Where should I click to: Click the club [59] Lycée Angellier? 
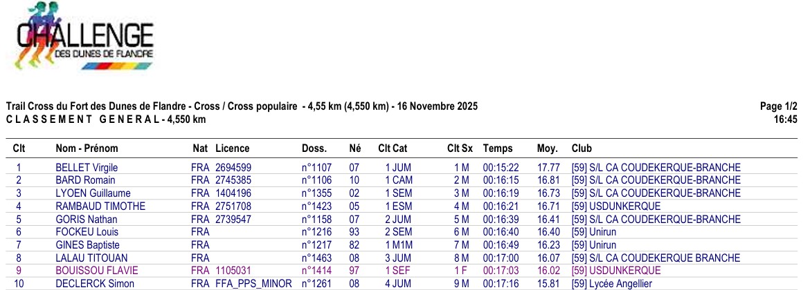611,283
